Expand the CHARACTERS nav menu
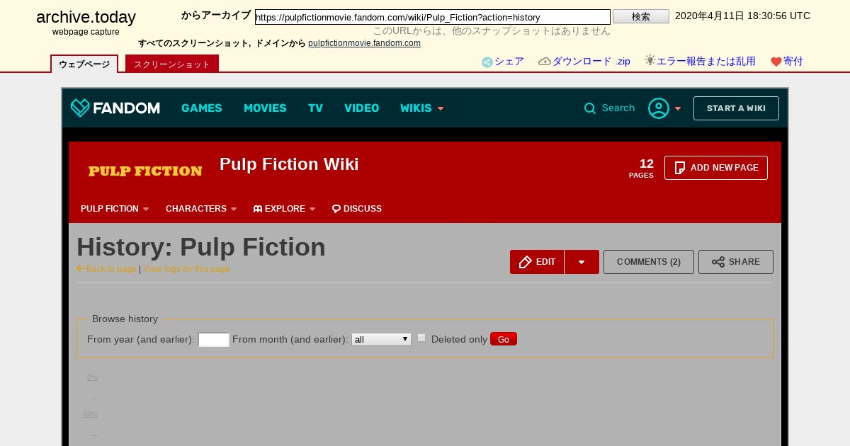This screenshot has height=446, width=850. tap(201, 209)
